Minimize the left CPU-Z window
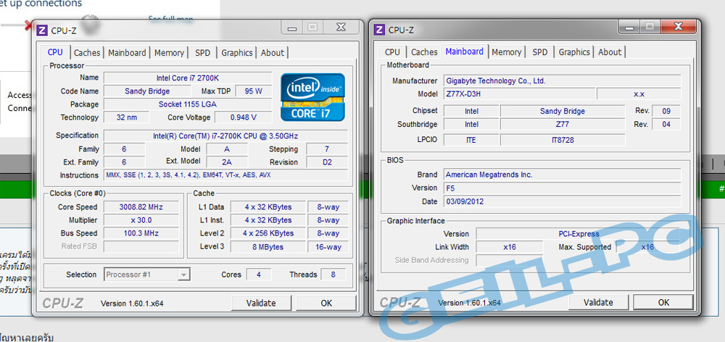The image size is (725, 342). point(292,28)
